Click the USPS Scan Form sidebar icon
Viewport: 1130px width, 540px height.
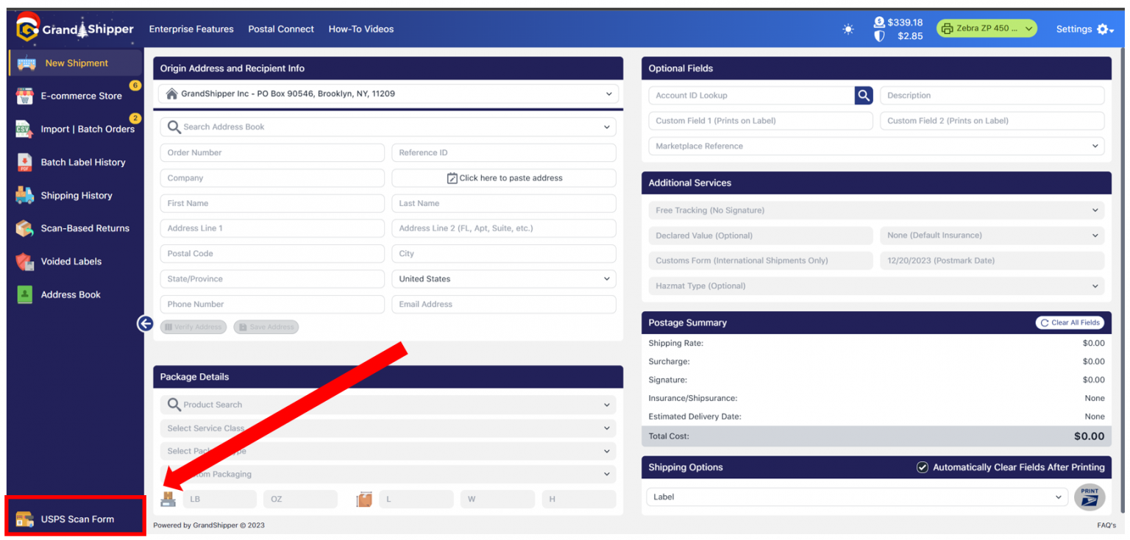(25, 519)
